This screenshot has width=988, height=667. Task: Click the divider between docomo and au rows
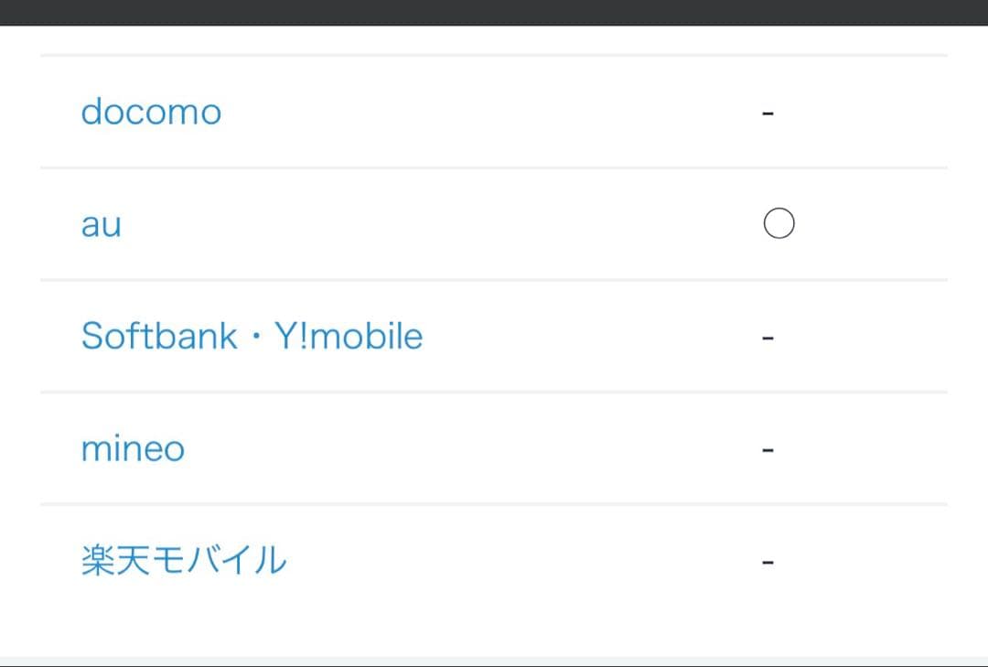[494, 168]
